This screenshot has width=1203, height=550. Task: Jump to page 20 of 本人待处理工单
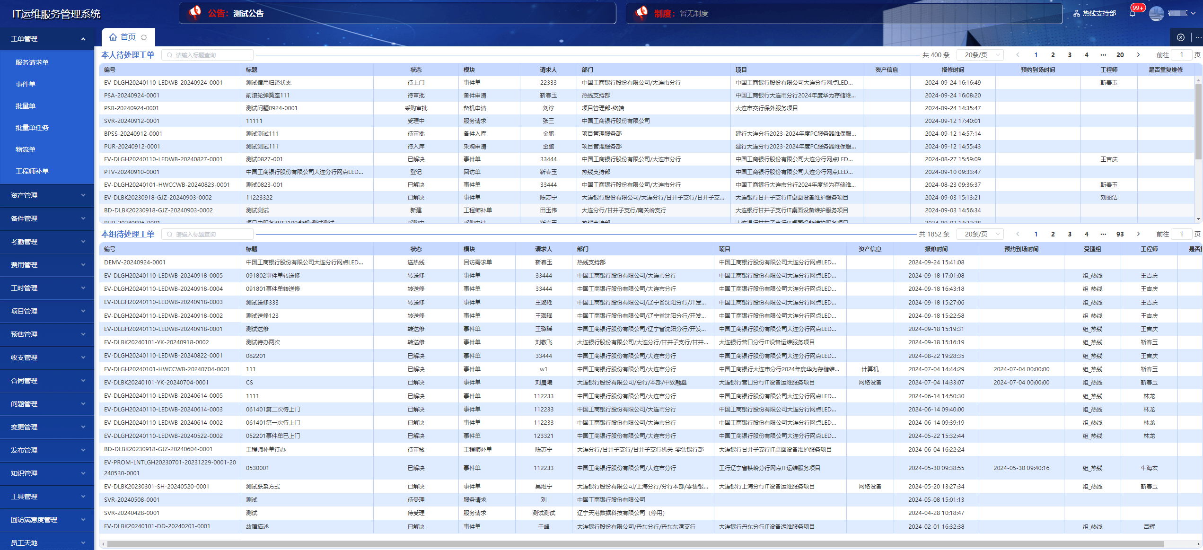click(1120, 55)
